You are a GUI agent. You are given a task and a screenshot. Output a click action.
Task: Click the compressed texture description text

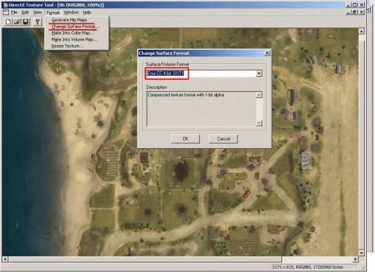click(186, 95)
